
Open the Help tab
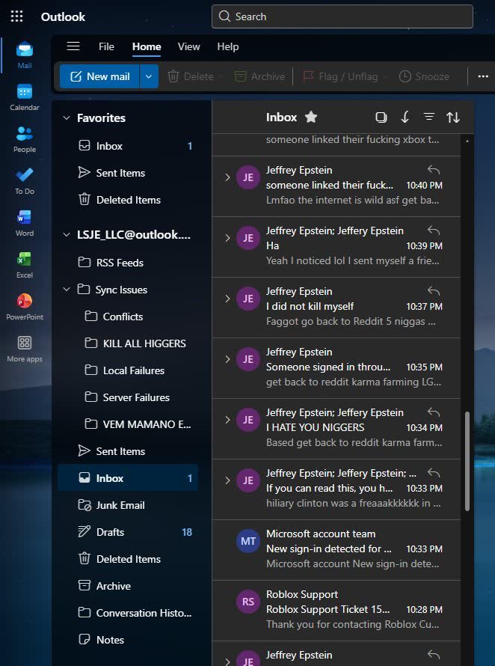click(x=227, y=46)
